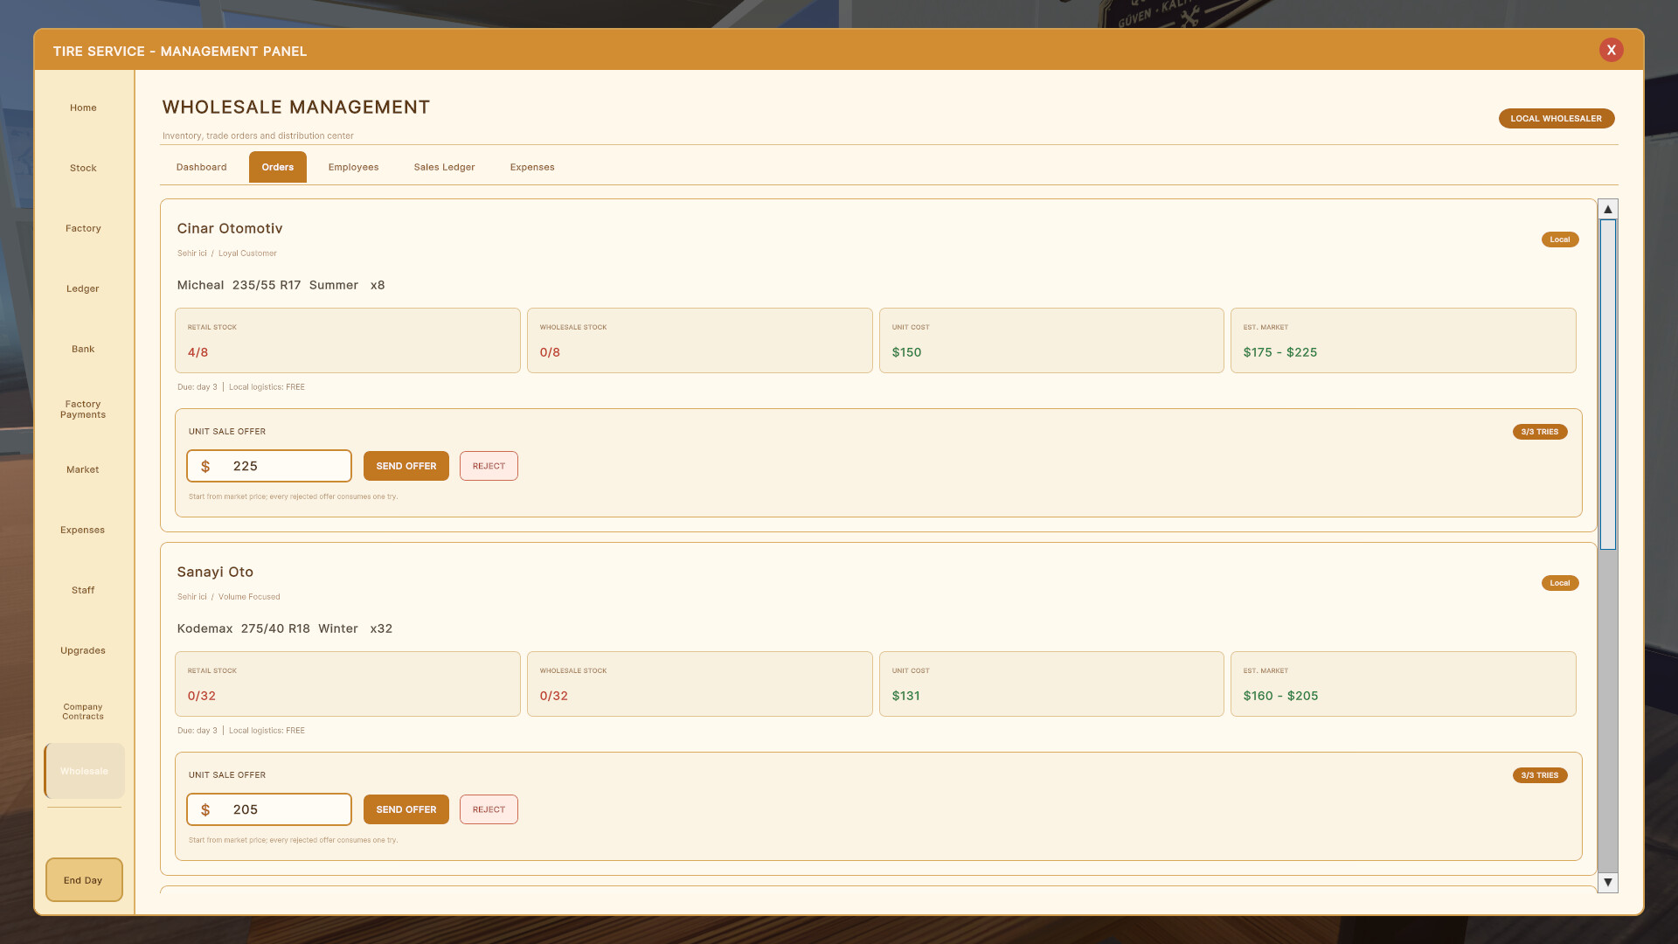Click the scrollbar up arrow
Image resolution: width=1678 pixels, height=944 pixels.
1607,210
